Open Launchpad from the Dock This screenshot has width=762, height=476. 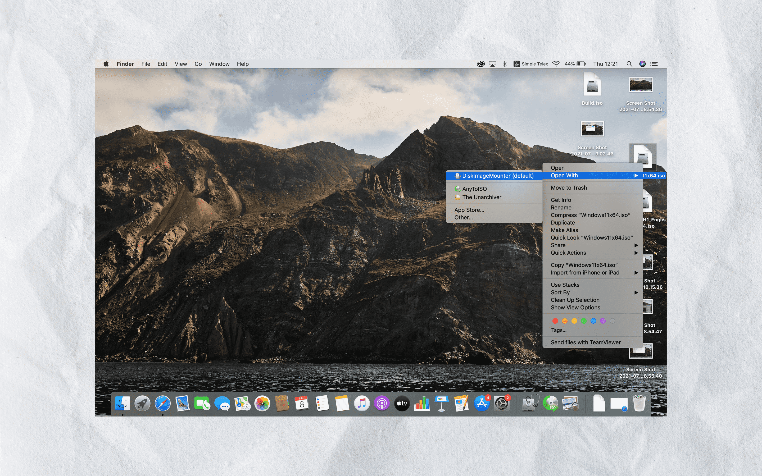143,403
